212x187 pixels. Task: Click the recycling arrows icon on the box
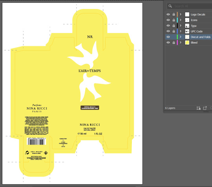click(27, 153)
